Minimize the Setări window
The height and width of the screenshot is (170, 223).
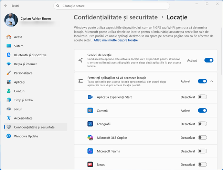pyautogui.click(x=197, y=4)
